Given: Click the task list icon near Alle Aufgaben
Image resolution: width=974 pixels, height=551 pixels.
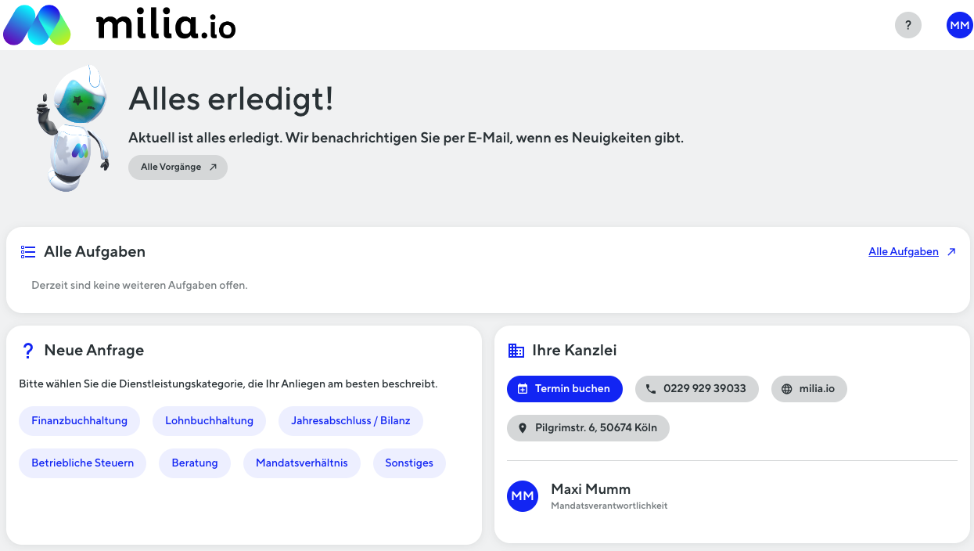Looking at the screenshot, I should click(28, 252).
